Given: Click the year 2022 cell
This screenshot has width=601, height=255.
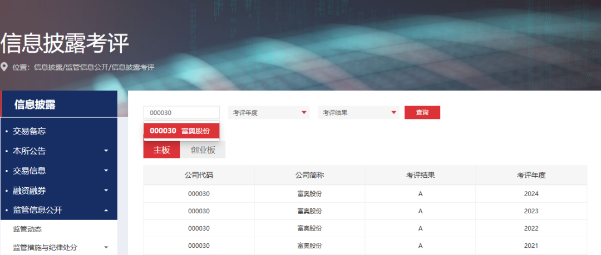Looking at the screenshot, I should 531,228.
